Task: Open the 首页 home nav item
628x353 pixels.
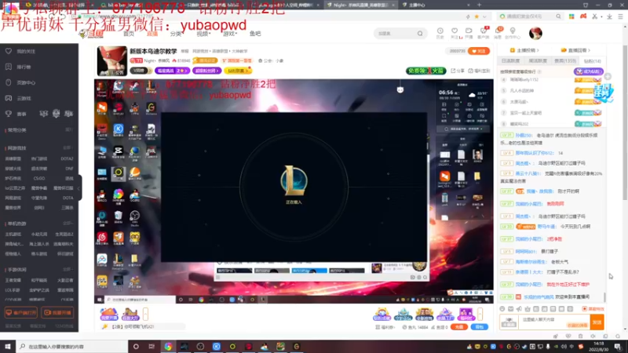Action: [129, 34]
